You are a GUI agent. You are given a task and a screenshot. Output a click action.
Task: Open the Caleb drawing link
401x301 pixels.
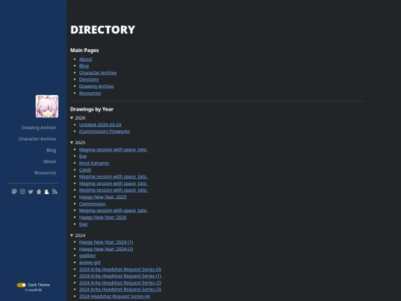[85, 169]
